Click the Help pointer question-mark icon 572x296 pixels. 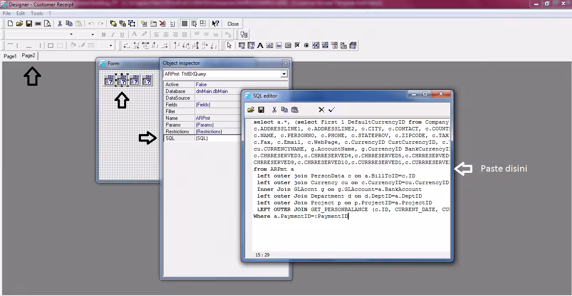point(215,24)
